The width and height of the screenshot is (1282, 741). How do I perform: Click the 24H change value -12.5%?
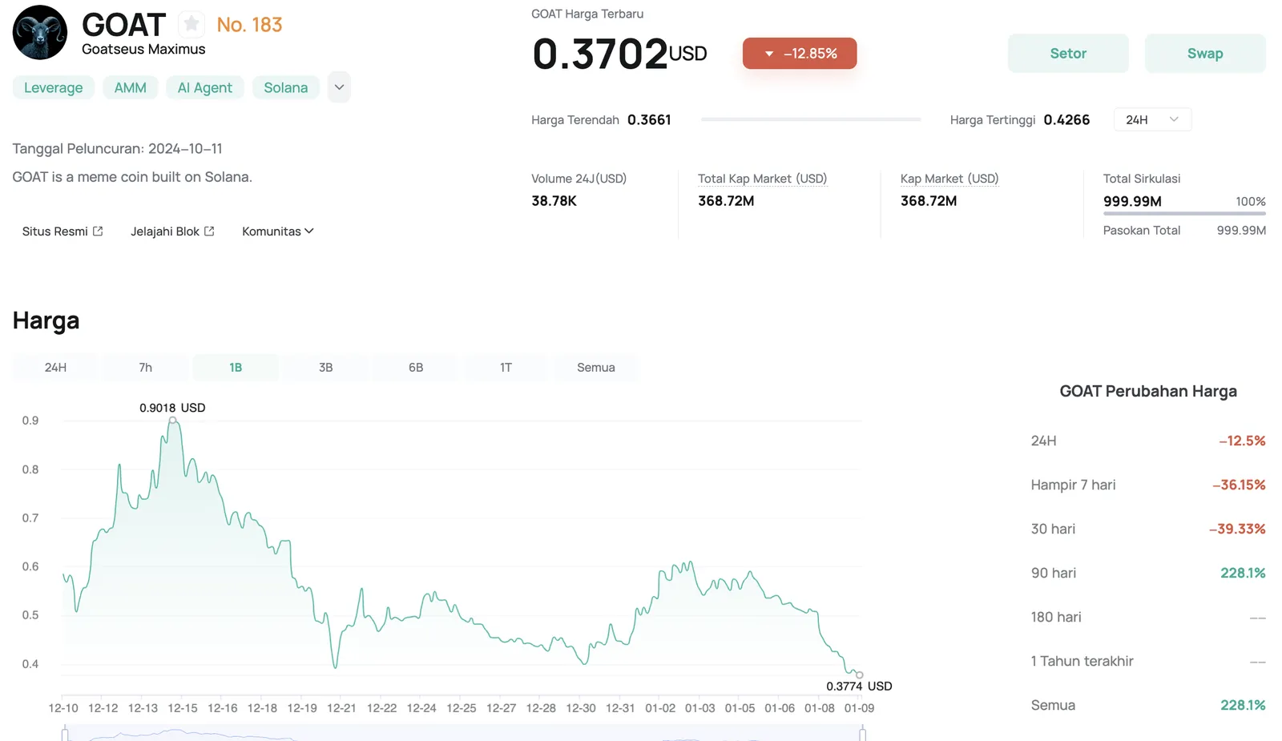(1242, 441)
